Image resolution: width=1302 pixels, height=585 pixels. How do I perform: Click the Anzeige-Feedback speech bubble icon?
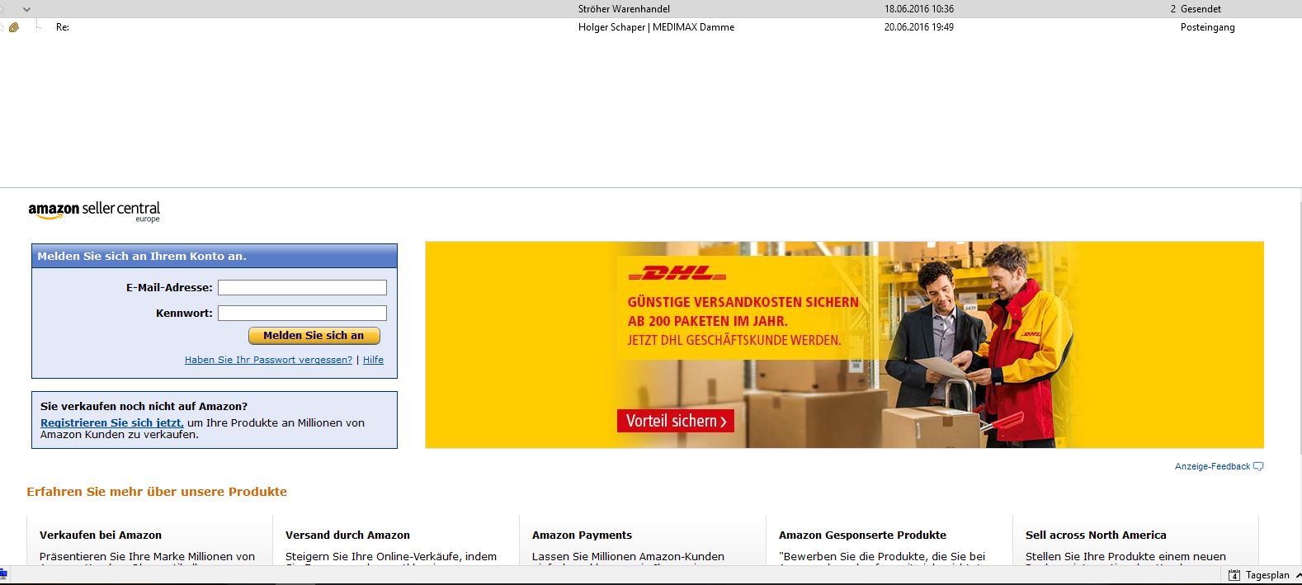pos(1258,466)
